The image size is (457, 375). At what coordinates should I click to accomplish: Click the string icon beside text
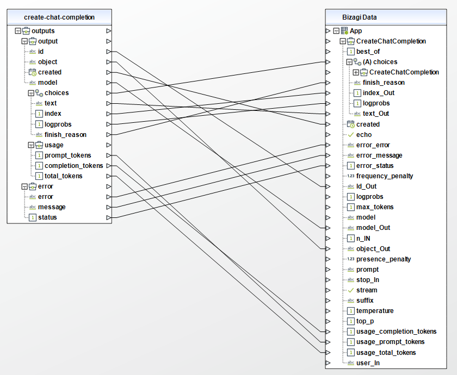click(x=39, y=103)
